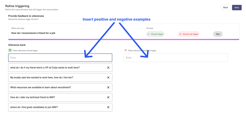Select the 'find great candidates' utterance row
This screenshot has height=114, width=246.
(60, 107)
